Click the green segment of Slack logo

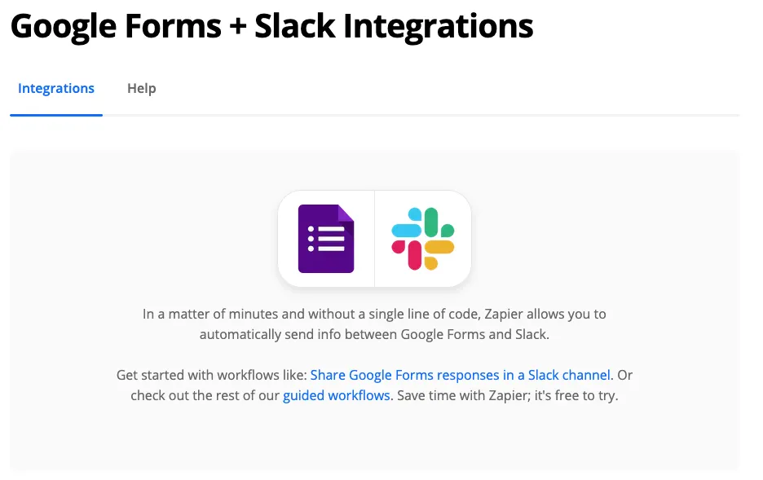click(439, 222)
